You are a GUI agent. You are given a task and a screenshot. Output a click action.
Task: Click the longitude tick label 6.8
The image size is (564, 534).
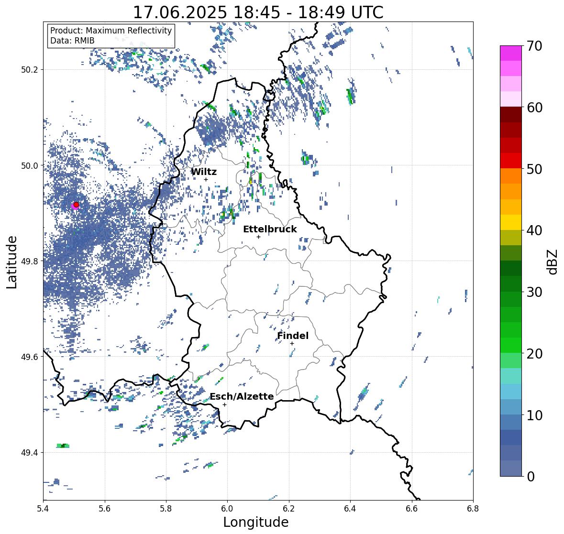(473, 509)
